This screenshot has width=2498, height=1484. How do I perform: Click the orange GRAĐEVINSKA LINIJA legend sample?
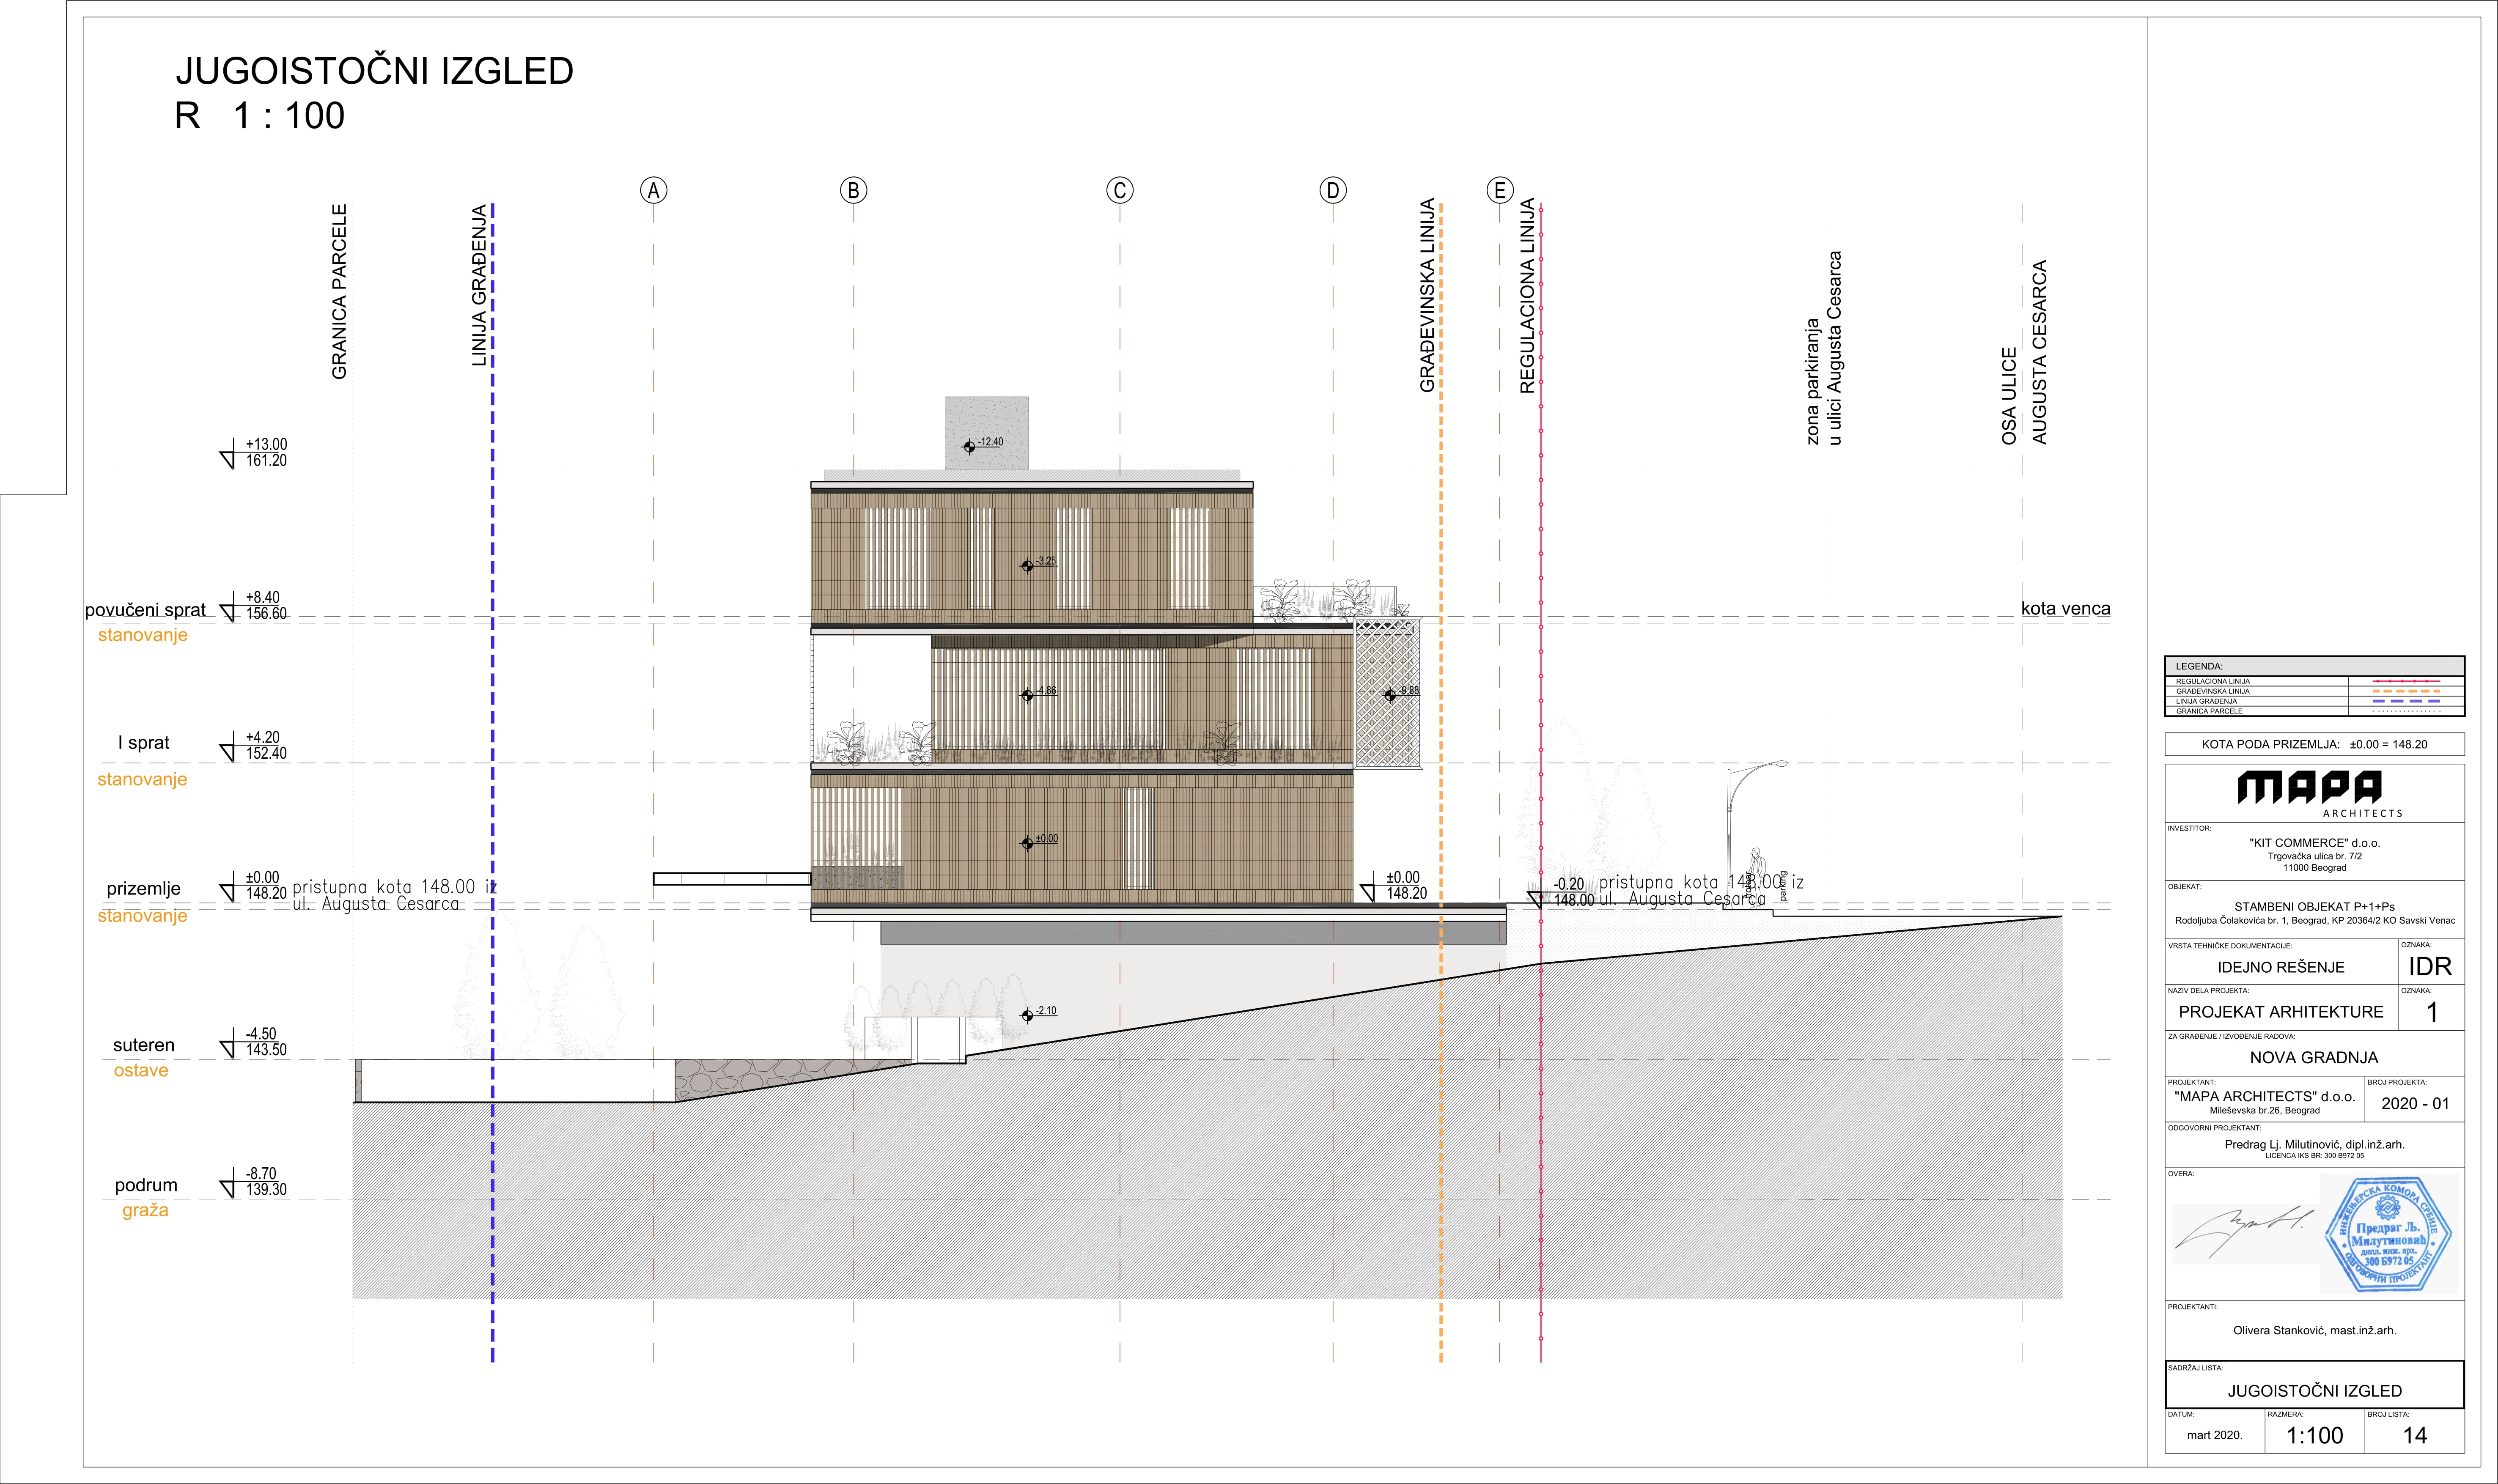coord(2406,691)
